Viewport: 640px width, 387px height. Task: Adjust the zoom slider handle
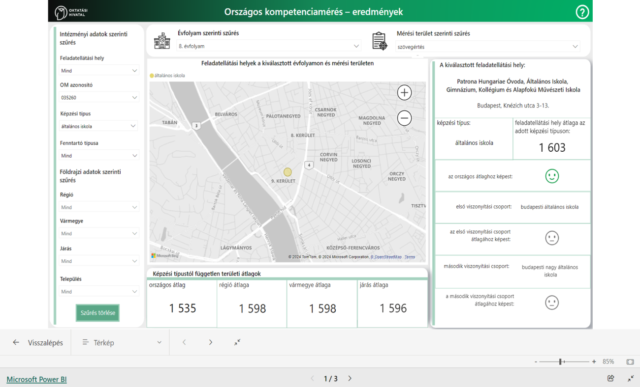560,361
